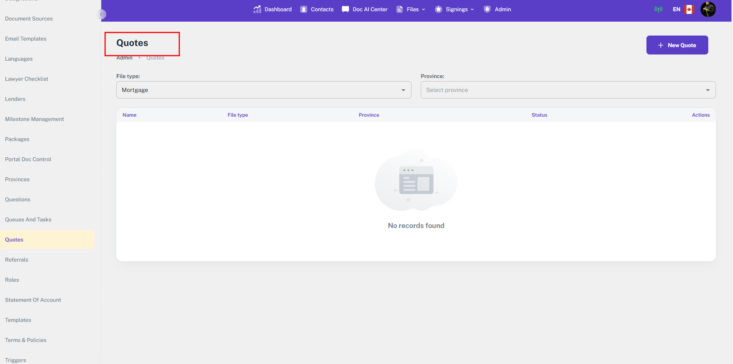The height and width of the screenshot is (364, 733).
Task: Open Provinces in sidebar
Action: click(x=17, y=179)
